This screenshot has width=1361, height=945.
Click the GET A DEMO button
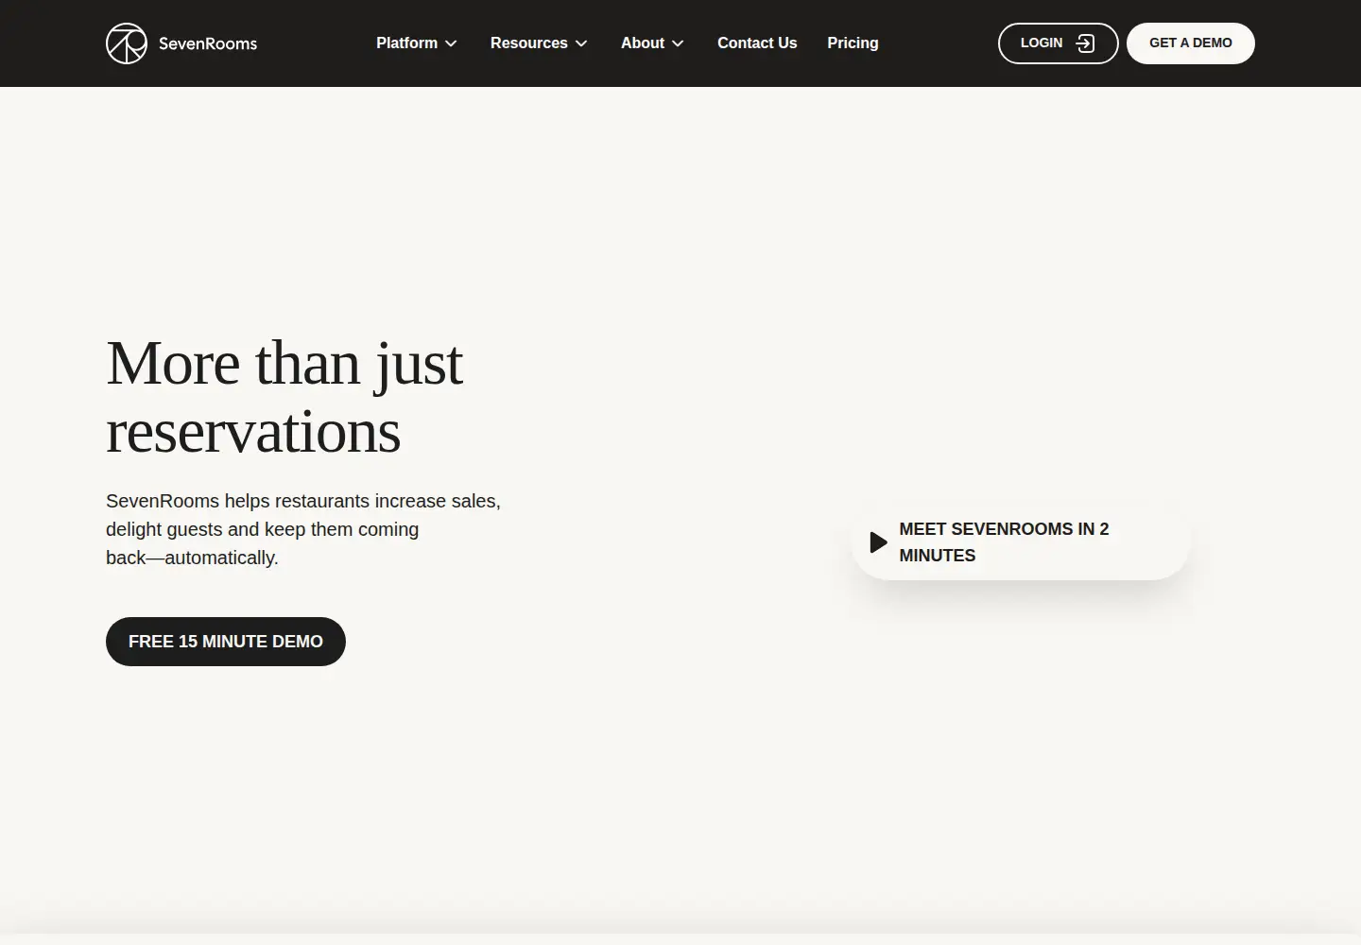pyautogui.click(x=1191, y=43)
